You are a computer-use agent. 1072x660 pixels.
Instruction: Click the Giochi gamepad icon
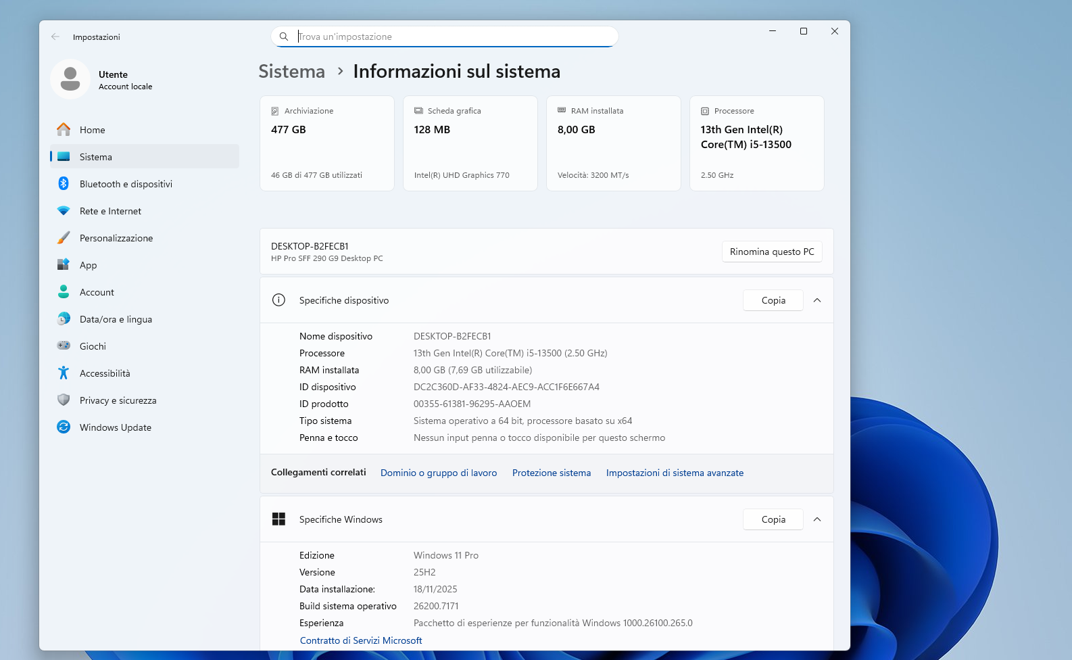(x=64, y=346)
